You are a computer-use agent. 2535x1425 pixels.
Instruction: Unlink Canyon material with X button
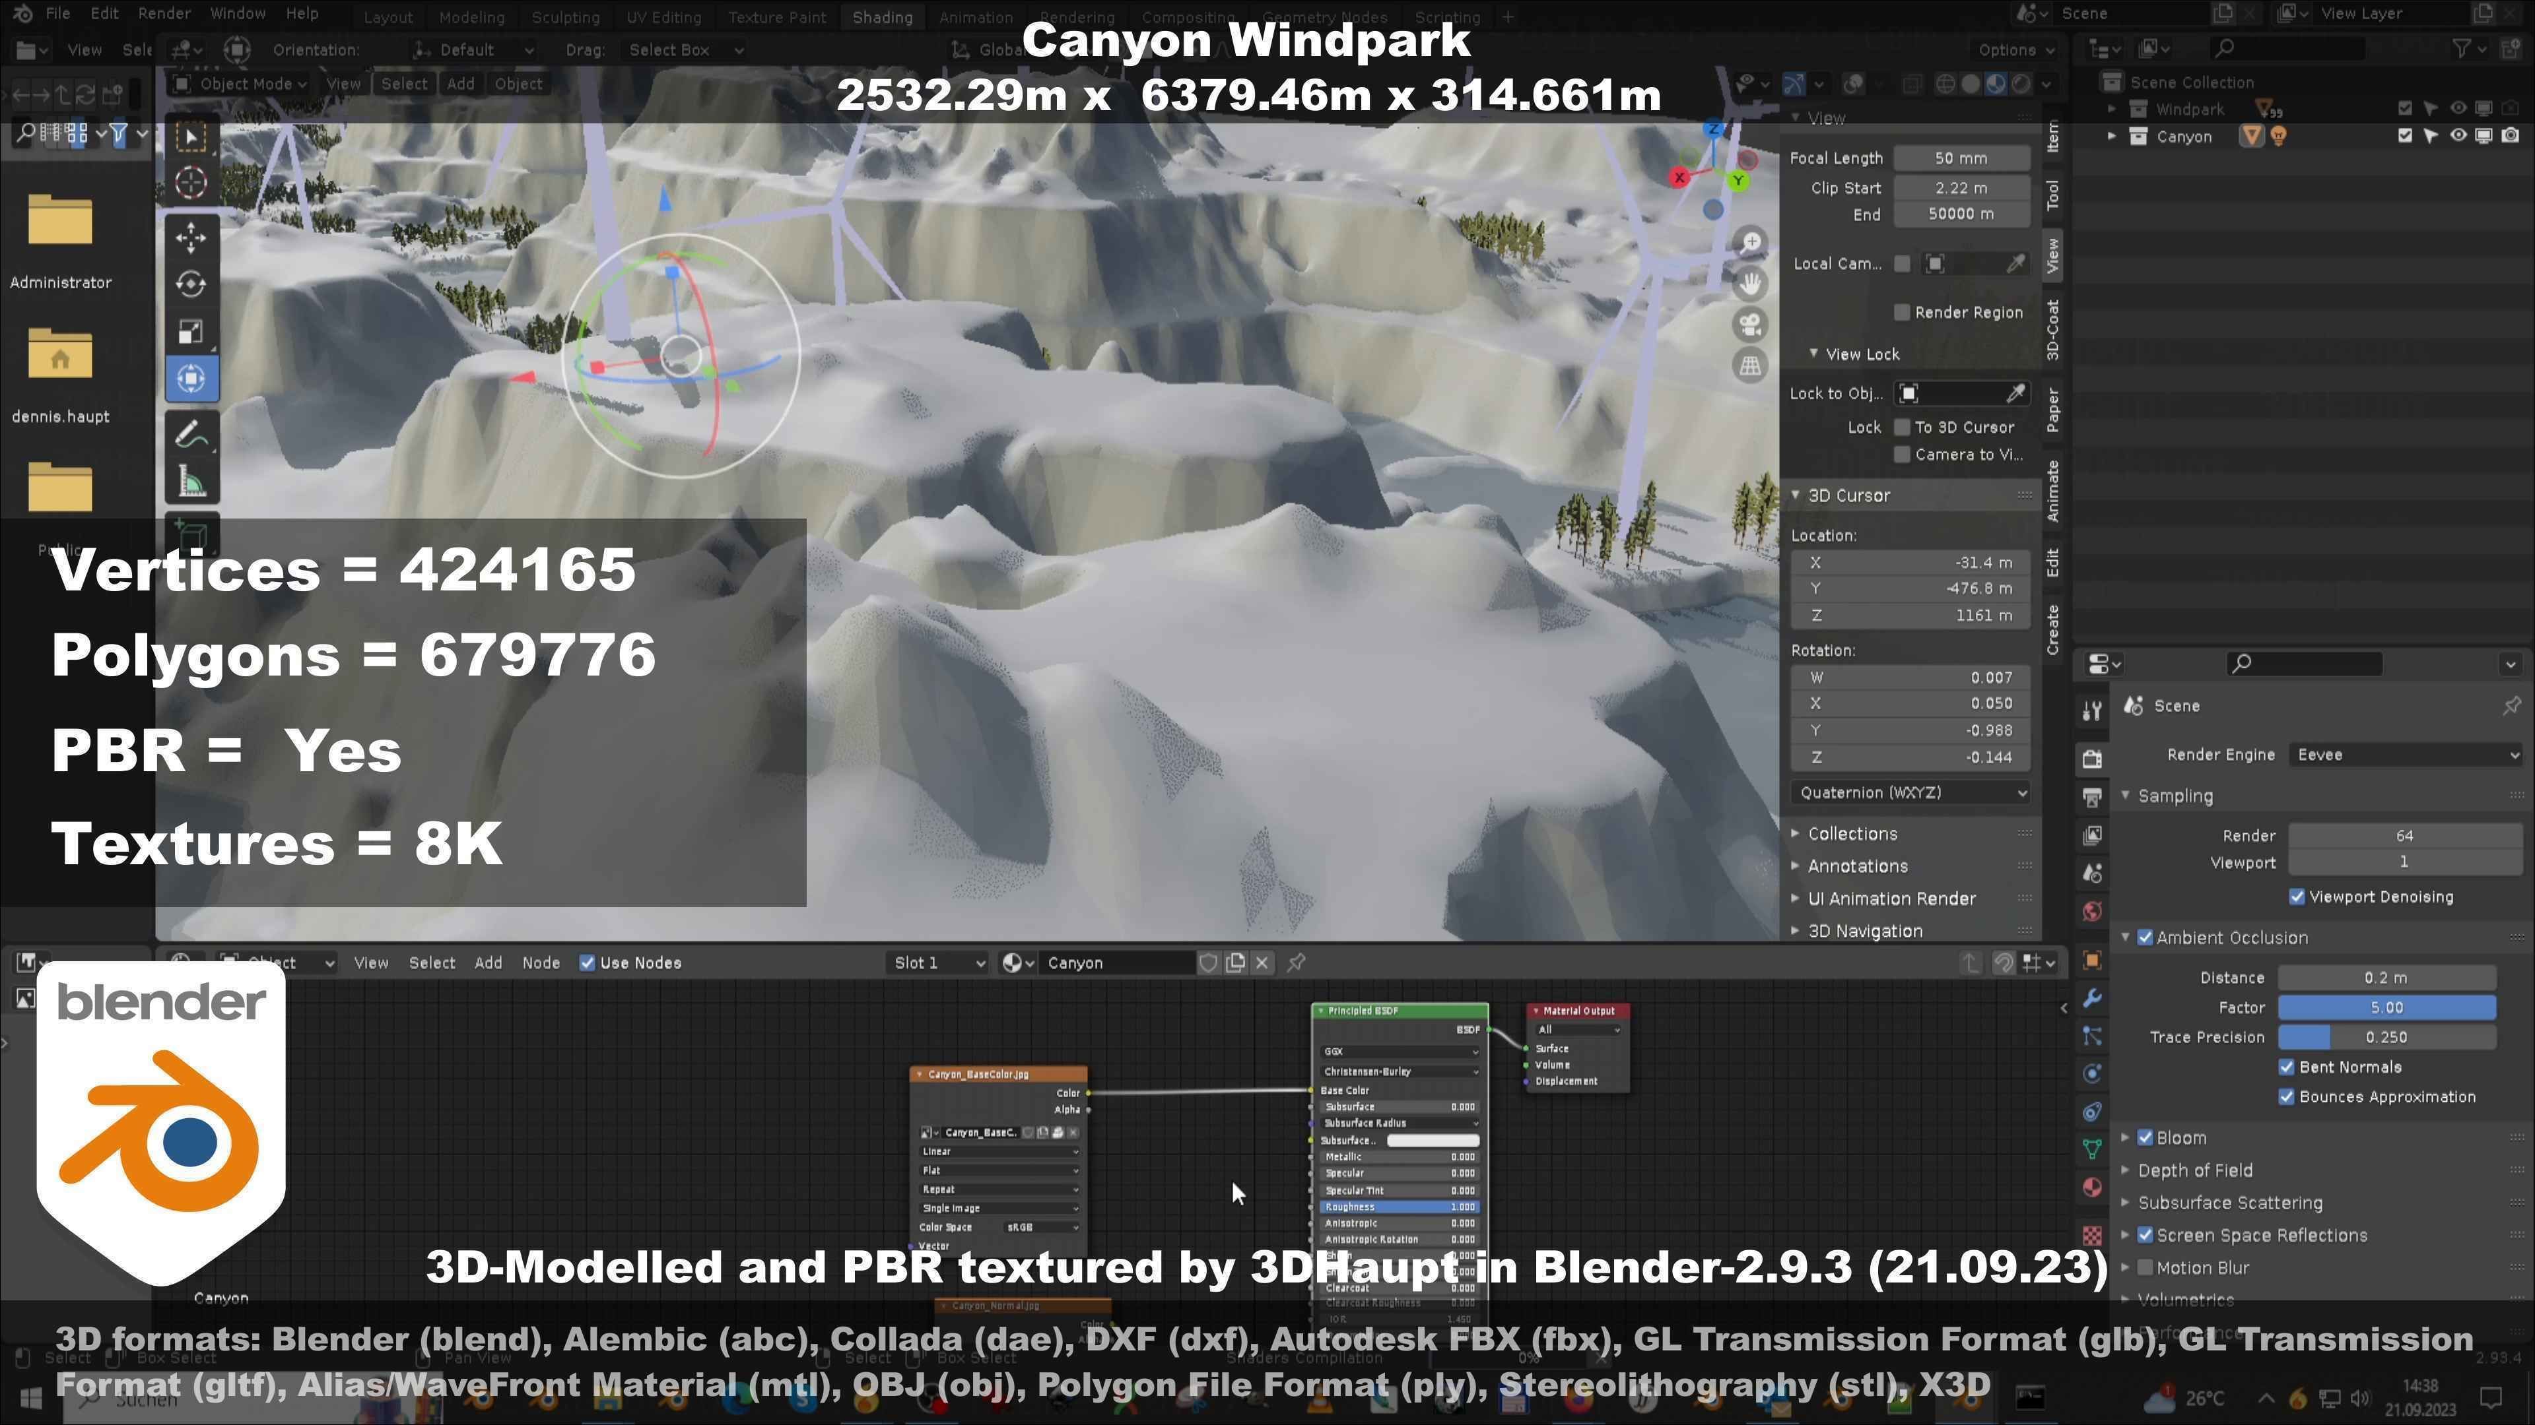[1263, 964]
